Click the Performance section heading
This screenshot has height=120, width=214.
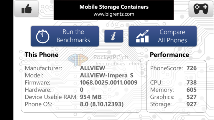click(x=169, y=55)
